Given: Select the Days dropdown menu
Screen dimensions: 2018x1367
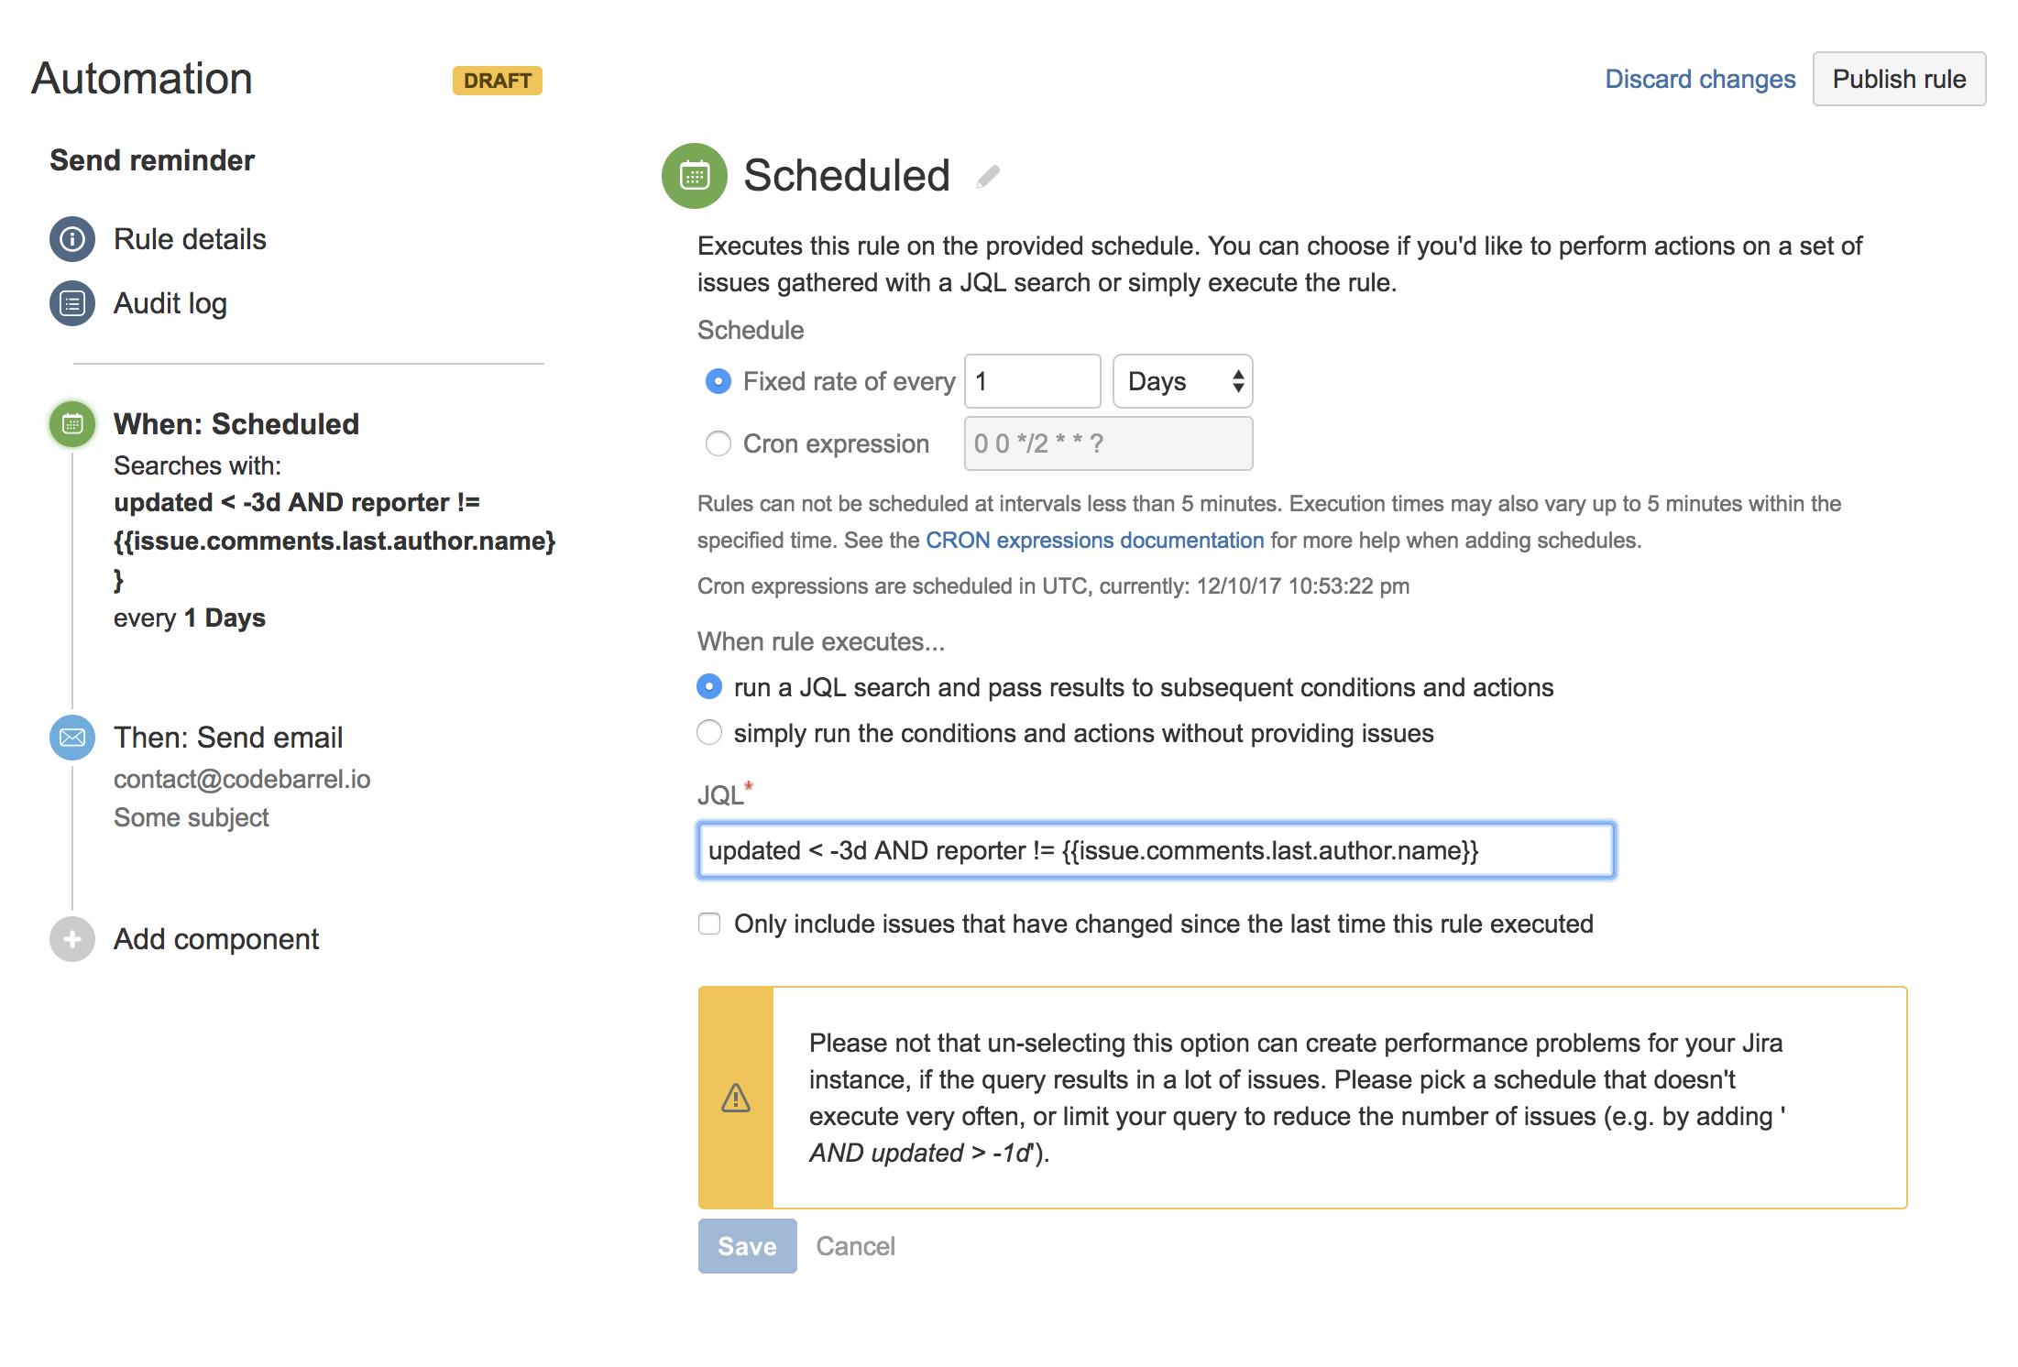Looking at the screenshot, I should coord(1182,380).
